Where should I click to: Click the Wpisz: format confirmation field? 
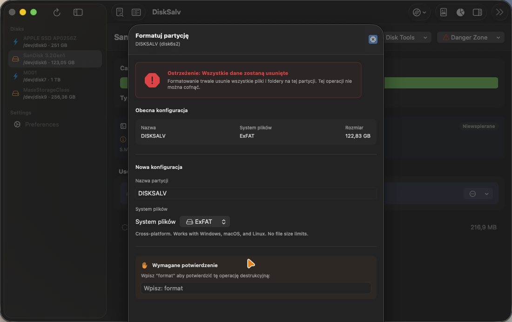256,288
